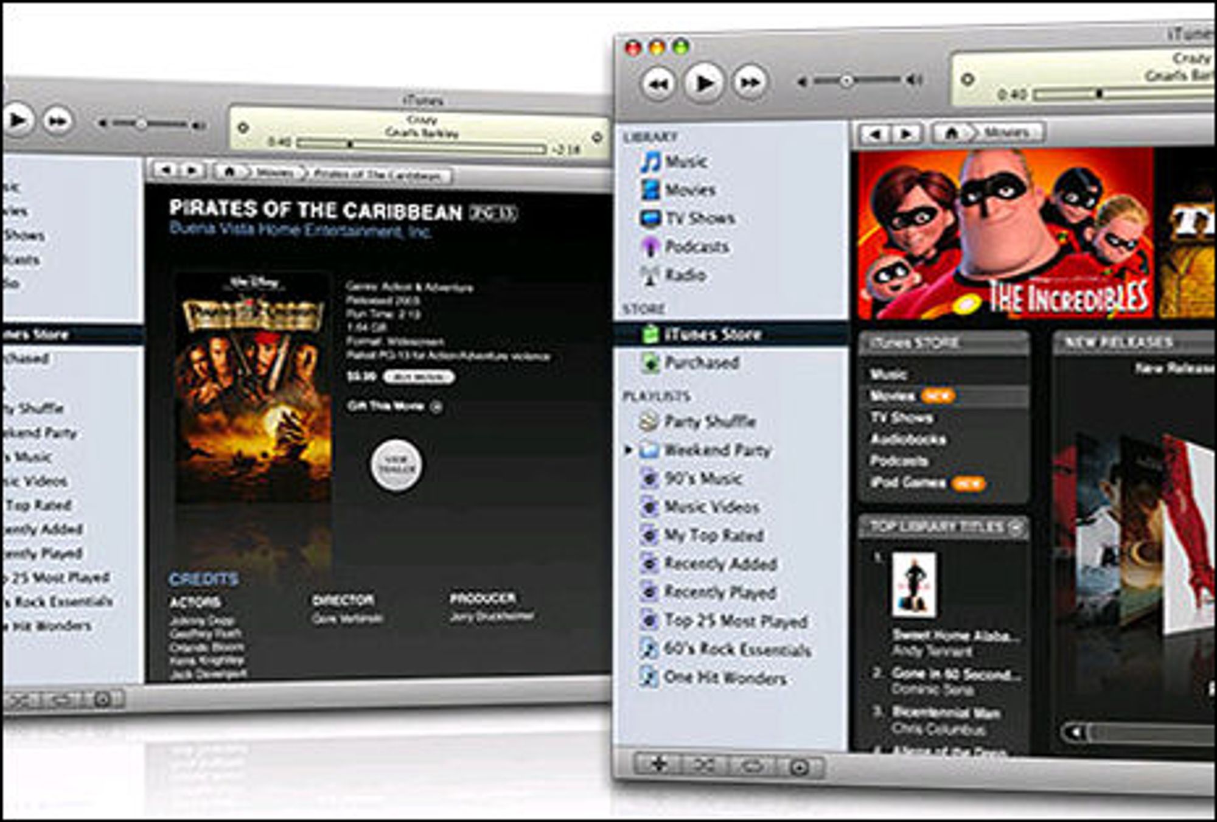Viewport: 1217px width, 822px height.
Task: Click the circular arrow at the display's left edge, left window
Action: (x=243, y=128)
